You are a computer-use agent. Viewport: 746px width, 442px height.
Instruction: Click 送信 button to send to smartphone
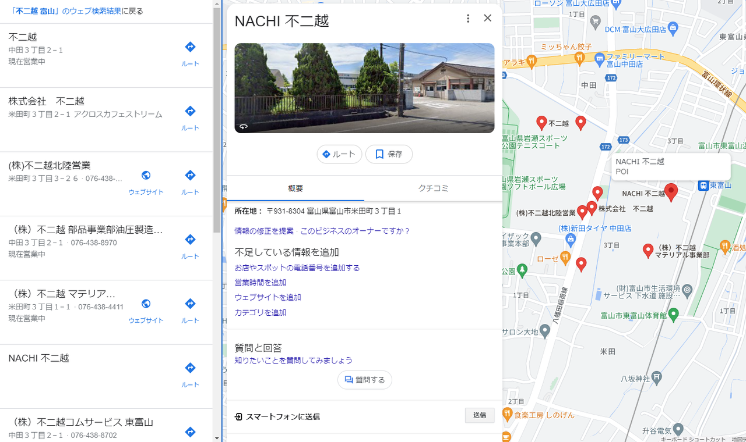pos(480,415)
